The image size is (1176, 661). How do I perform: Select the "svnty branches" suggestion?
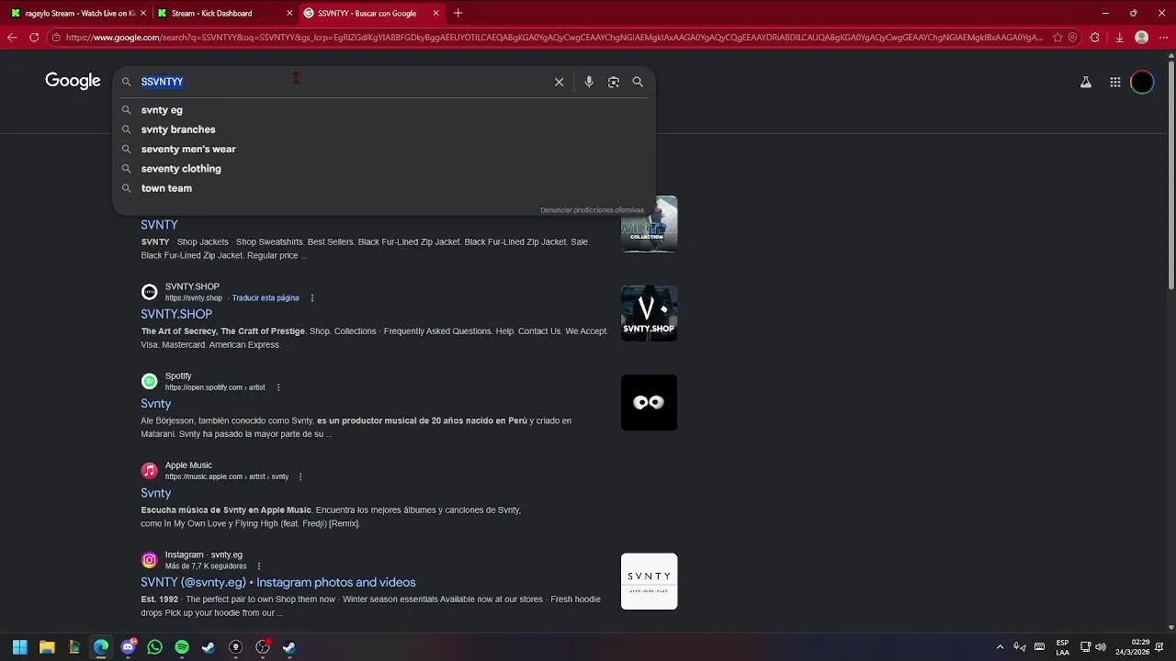click(384, 129)
